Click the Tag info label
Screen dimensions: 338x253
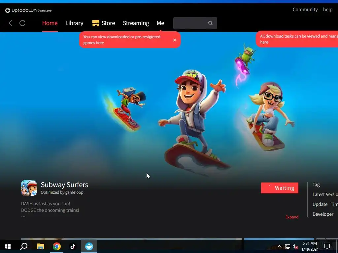tap(316, 184)
